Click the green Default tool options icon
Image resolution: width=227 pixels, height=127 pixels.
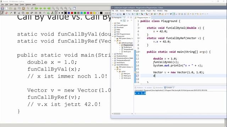pyautogui.click(x=49, y=13)
